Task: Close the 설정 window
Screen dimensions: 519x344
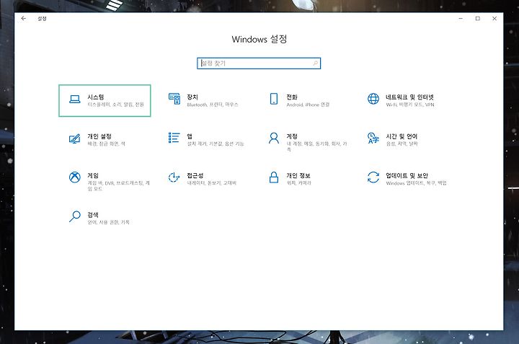Action: pos(494,19)
